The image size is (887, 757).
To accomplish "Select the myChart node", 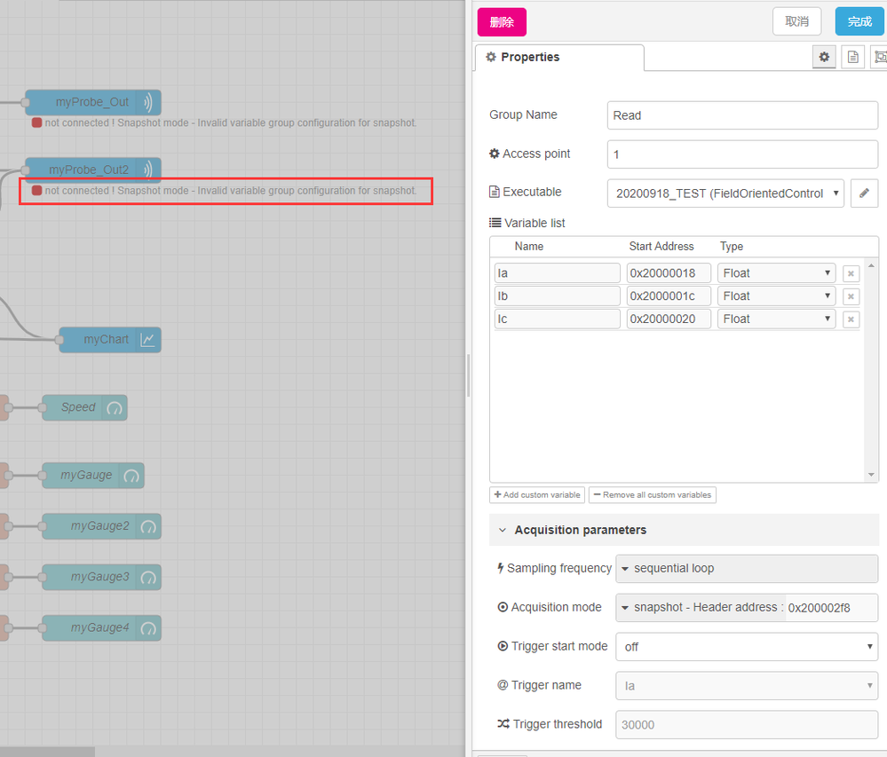I will point(110,340).
